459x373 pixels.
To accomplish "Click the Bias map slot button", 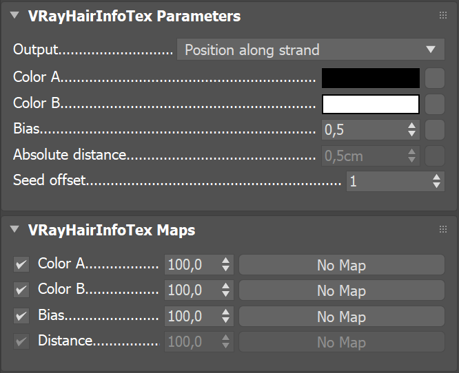I will coord(435,129).
